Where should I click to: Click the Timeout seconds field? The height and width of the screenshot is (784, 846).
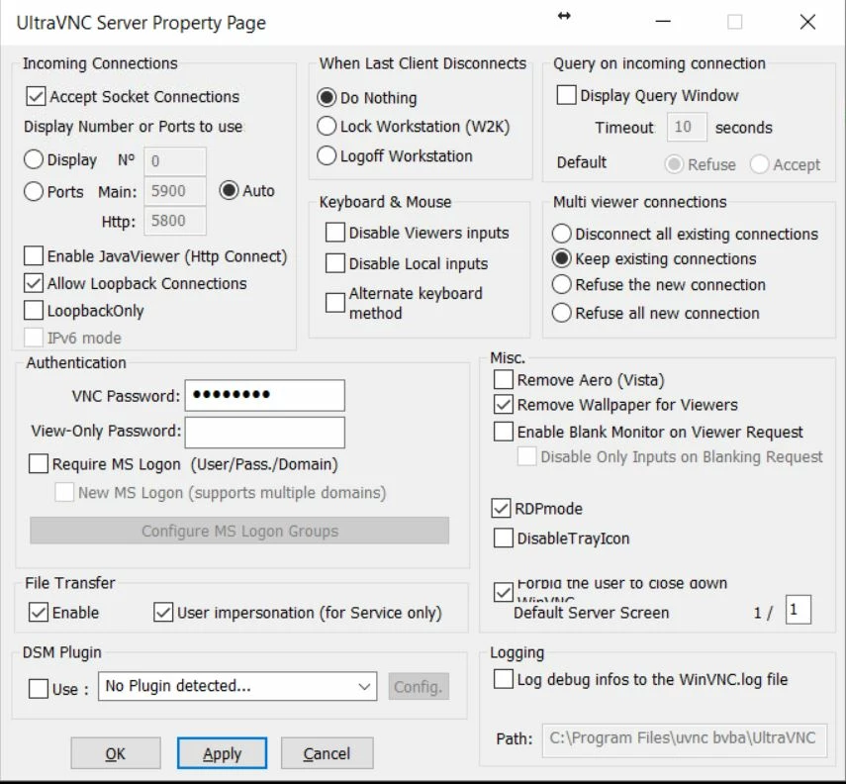687,127
